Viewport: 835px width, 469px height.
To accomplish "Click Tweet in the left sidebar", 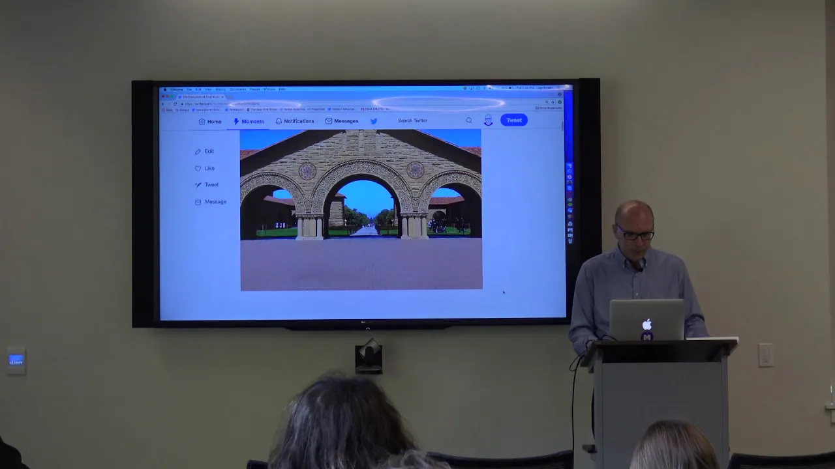I will click(x=206, y=185).
